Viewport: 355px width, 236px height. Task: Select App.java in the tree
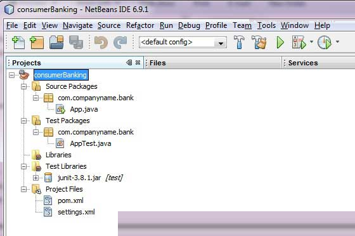click(84, 109)
